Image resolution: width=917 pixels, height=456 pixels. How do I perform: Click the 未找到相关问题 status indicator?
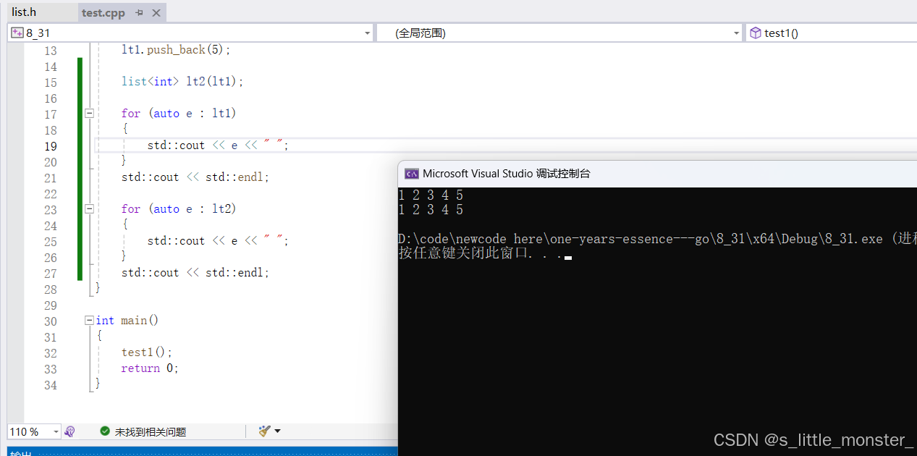tap(143, 432)
